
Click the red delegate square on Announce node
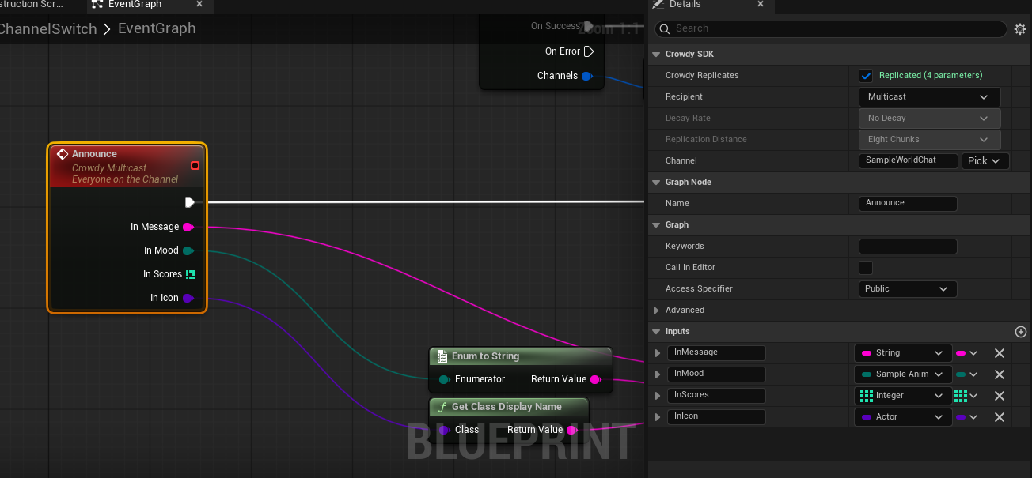195,165
